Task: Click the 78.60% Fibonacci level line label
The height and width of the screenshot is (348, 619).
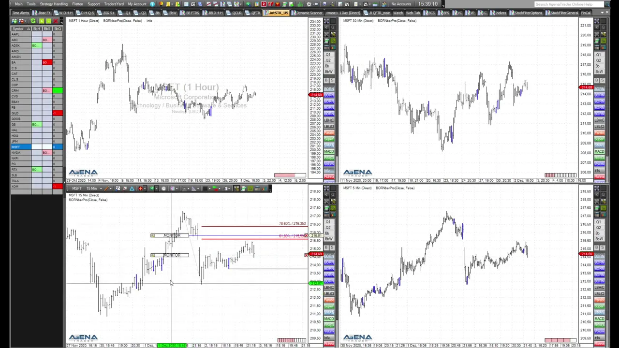Action: coord(292,223)
